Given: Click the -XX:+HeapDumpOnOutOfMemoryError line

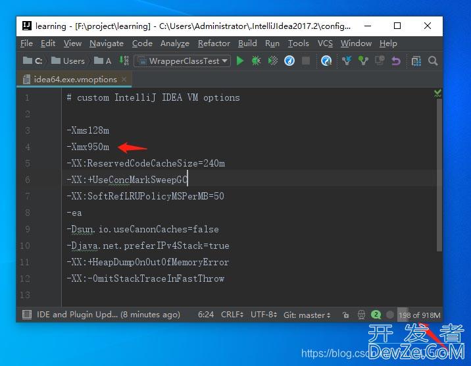Looking at the screenshot, I should (x=147, y=262).
